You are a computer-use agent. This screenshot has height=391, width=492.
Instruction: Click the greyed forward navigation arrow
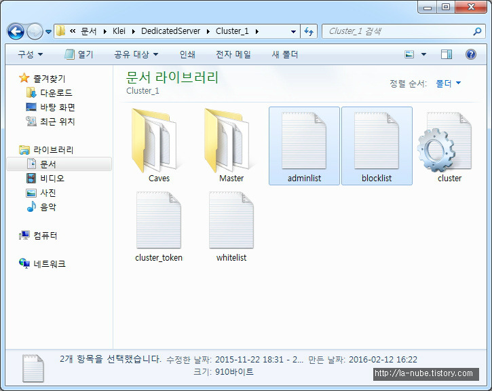[35, 31]
